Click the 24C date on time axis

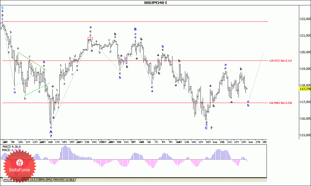(x=94, y=142)
